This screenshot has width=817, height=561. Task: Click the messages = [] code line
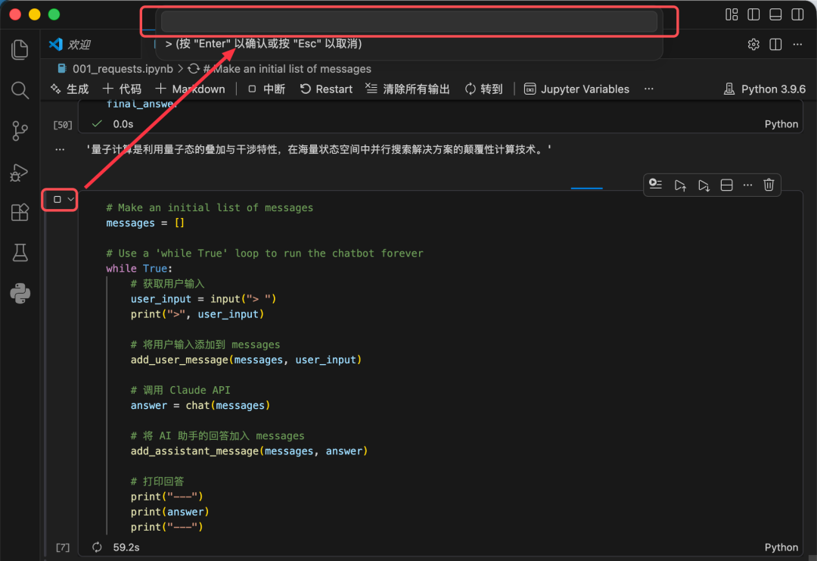point(145,223)
